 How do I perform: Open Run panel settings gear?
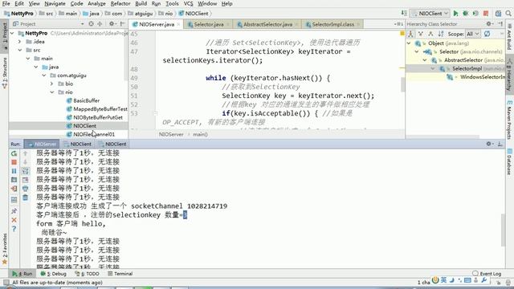point(489,144)
